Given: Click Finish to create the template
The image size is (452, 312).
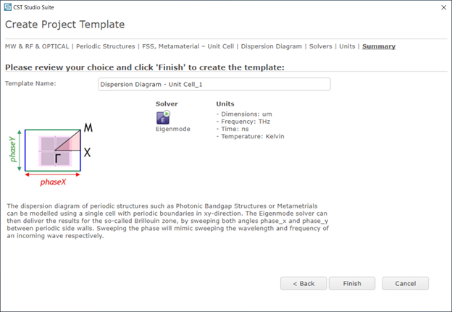Looking at the screenshot, I should pos(352,284).
